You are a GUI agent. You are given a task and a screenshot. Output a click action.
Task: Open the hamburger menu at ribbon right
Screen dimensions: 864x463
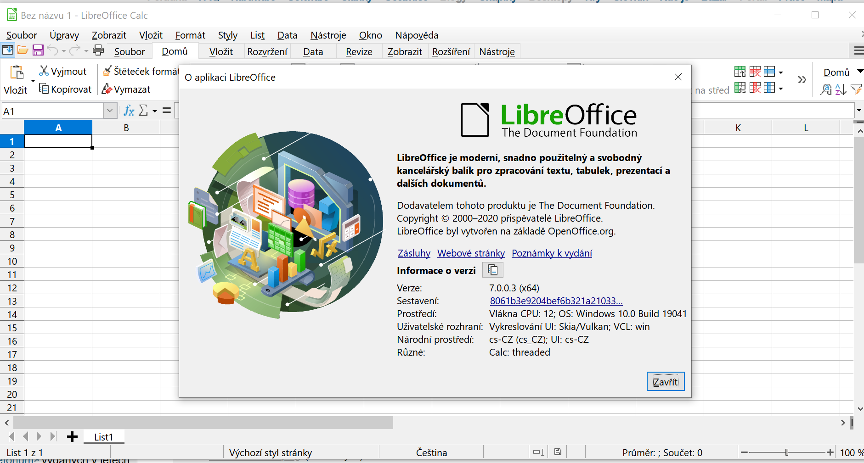pyautogui.click(x=858, y=51)
